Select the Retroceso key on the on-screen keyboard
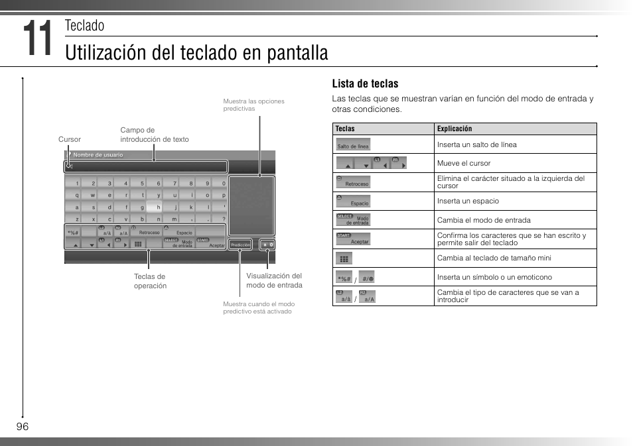This screenshot has width=633, height=446. click(x=146, y=231)
